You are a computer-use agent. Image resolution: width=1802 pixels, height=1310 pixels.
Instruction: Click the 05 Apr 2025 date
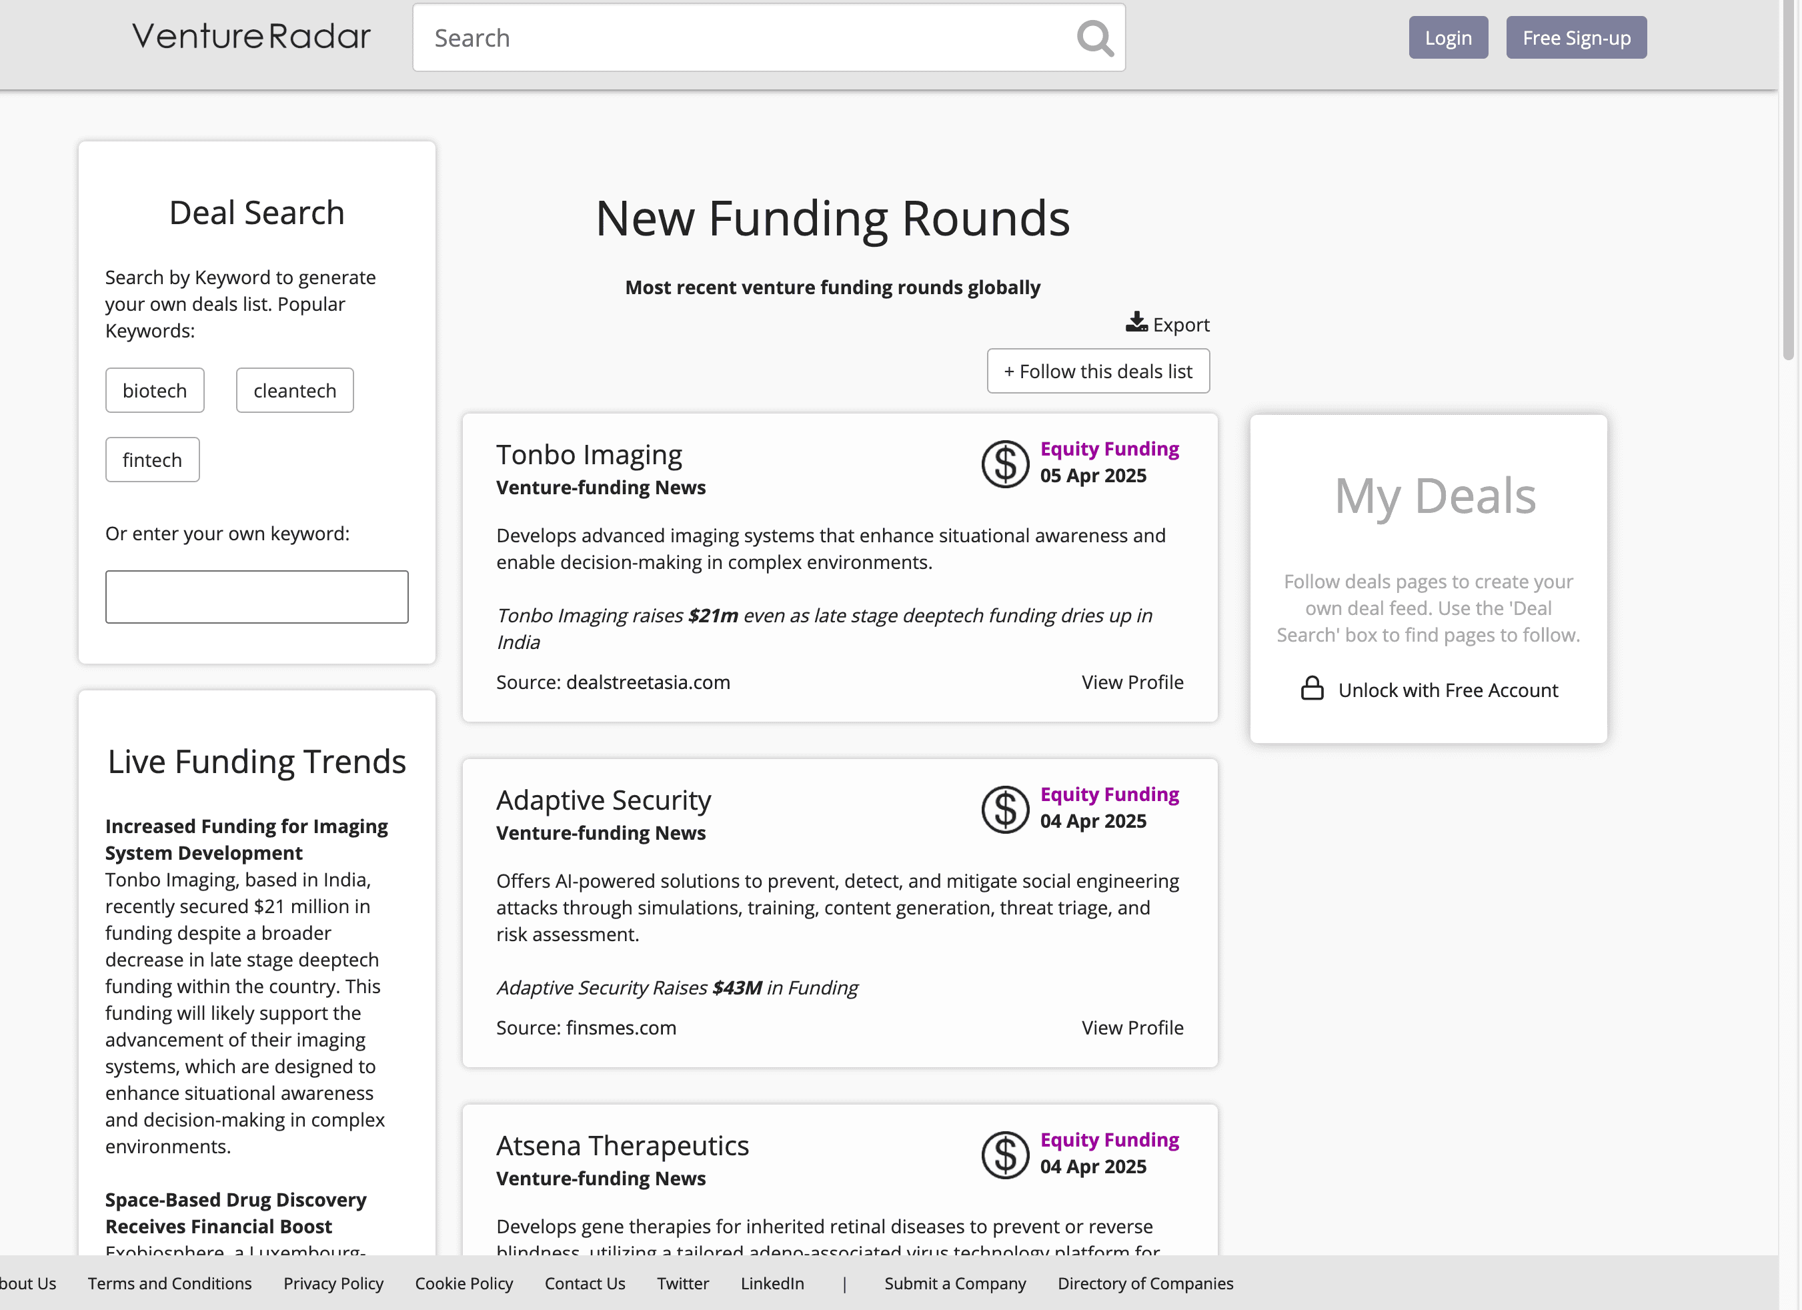tap(1093, 475)
